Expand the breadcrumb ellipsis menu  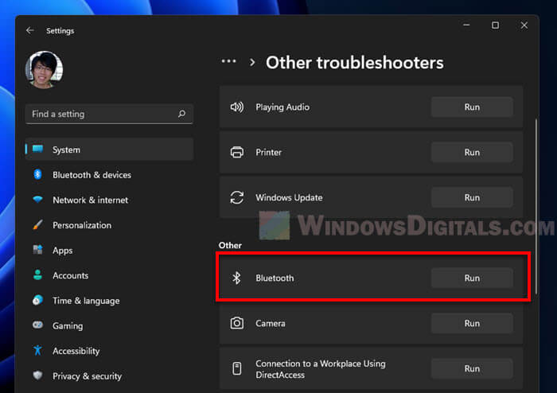click(229, 61)
